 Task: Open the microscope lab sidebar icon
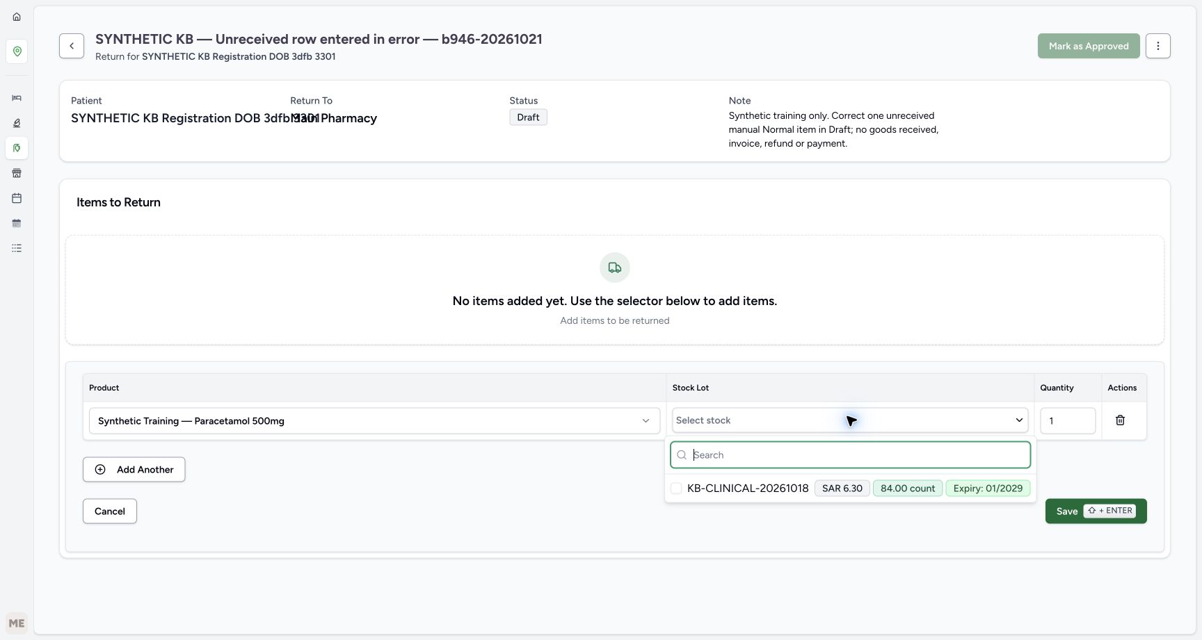[17, 123]
